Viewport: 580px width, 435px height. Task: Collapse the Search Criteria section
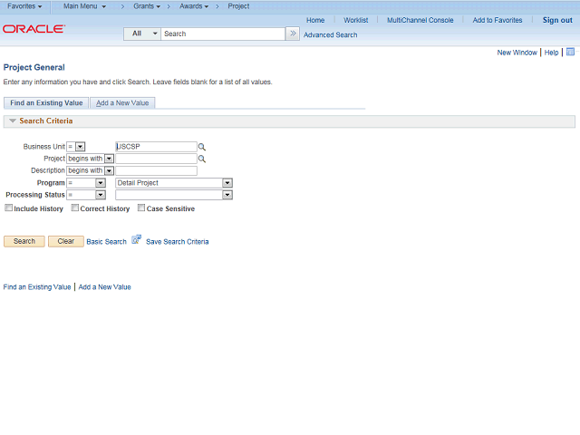point(13,121)
